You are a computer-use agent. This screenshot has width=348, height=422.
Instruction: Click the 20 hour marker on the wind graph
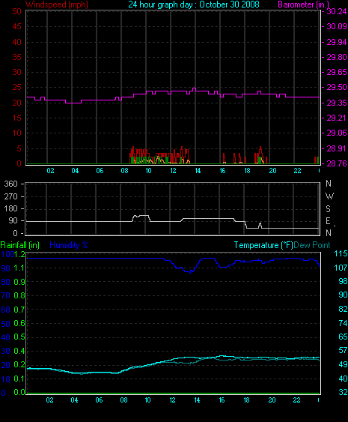pyautogui.click(x=272, y=171)
